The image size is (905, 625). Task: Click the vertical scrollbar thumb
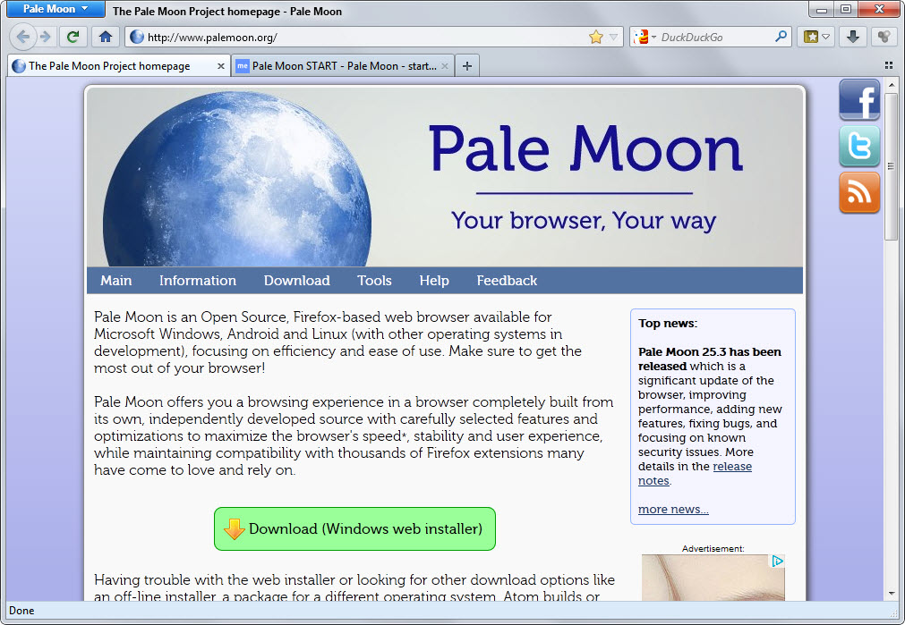tap(892, 166)
